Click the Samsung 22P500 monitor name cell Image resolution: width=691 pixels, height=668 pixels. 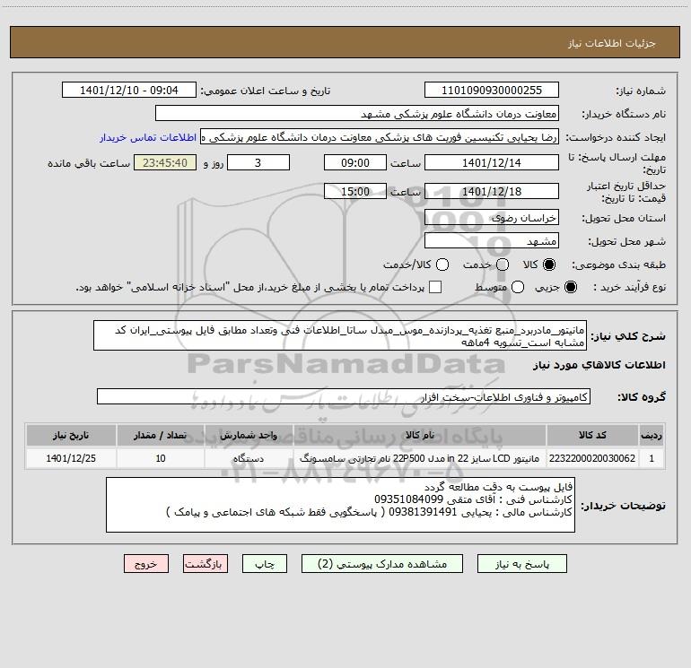point(420,458)
